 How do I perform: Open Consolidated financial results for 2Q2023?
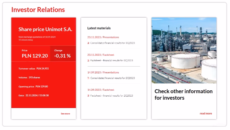pyautogui.click(x=113, y=78)
